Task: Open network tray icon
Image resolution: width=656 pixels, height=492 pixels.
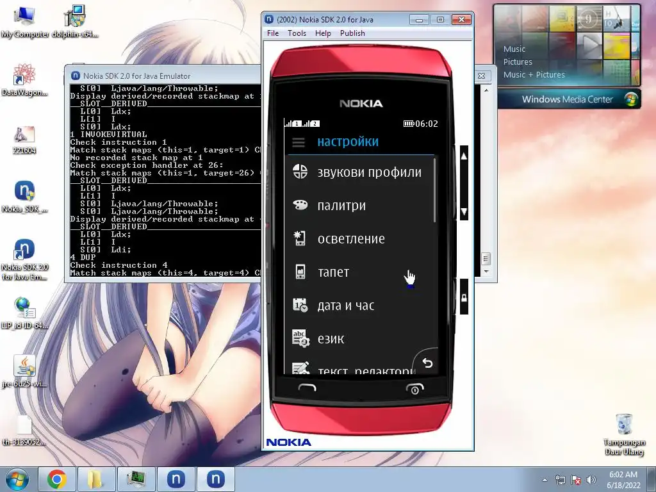Action: coord(560,480)
